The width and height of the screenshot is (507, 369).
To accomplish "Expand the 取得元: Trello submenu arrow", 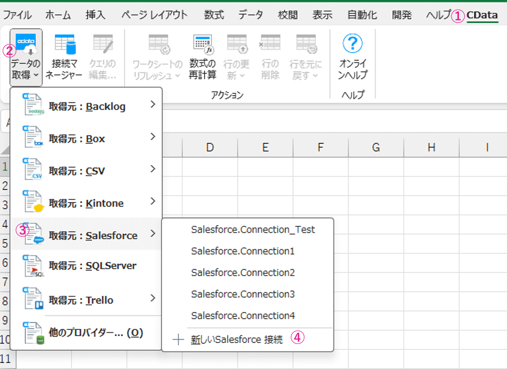I will (152, 298).
